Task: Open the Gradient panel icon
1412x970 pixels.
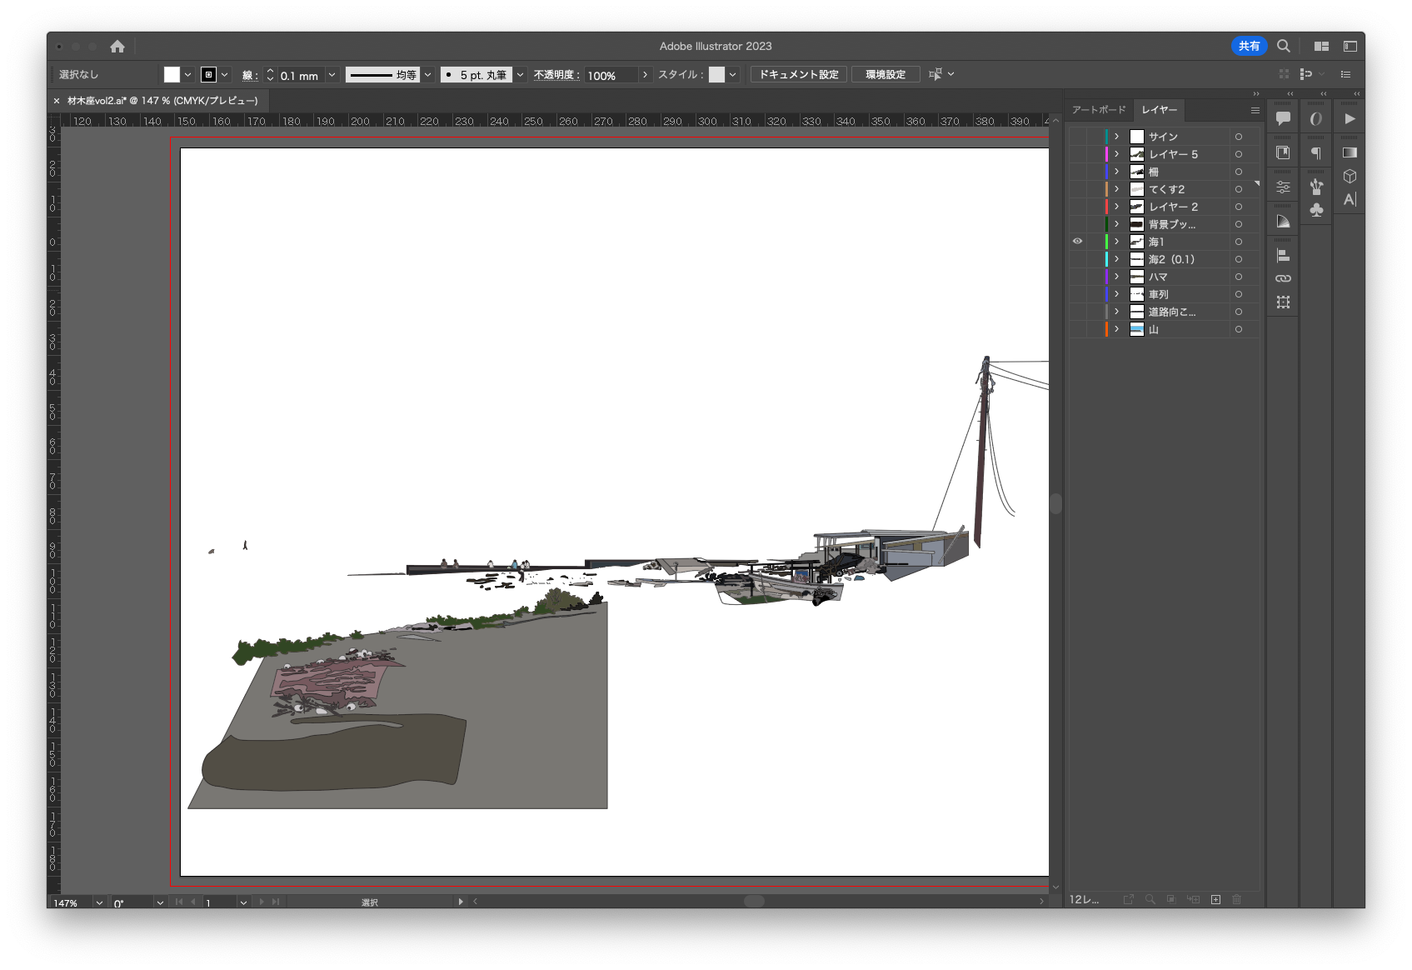Action: point(1350,152)
